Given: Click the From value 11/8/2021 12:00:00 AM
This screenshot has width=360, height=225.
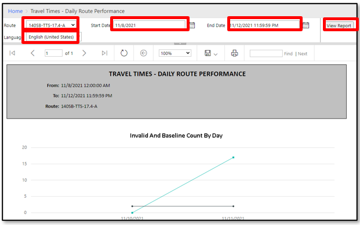Looking at the screenshot, I should coord(85,86).
